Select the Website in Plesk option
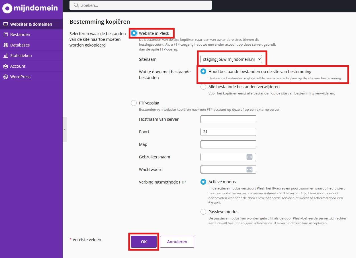Image resolution: width=356 pixels, height=258 pixels. 134,33
